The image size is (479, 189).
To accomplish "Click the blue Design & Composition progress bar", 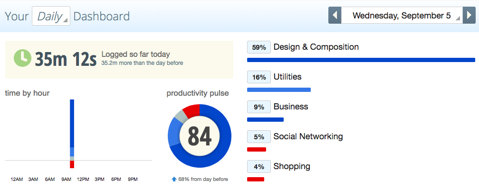I will (x=361, y=60).
